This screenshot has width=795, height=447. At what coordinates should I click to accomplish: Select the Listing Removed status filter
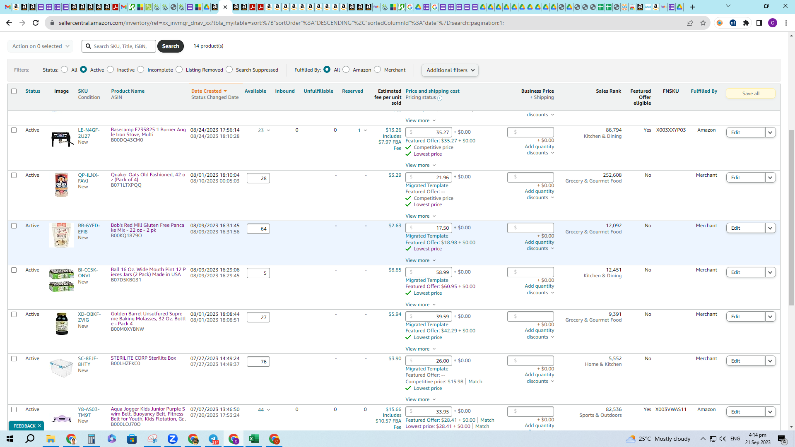pyautogui.click(x=179, y=70)
